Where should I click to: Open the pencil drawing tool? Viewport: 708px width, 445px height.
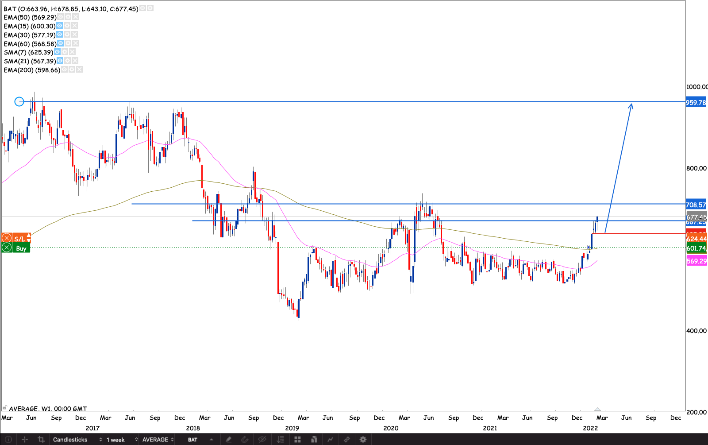coord(228,439)
